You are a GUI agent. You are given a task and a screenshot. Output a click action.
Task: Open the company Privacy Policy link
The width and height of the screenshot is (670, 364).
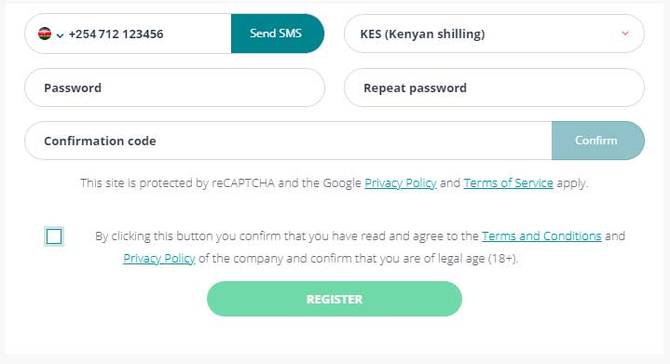pos(159,259)
